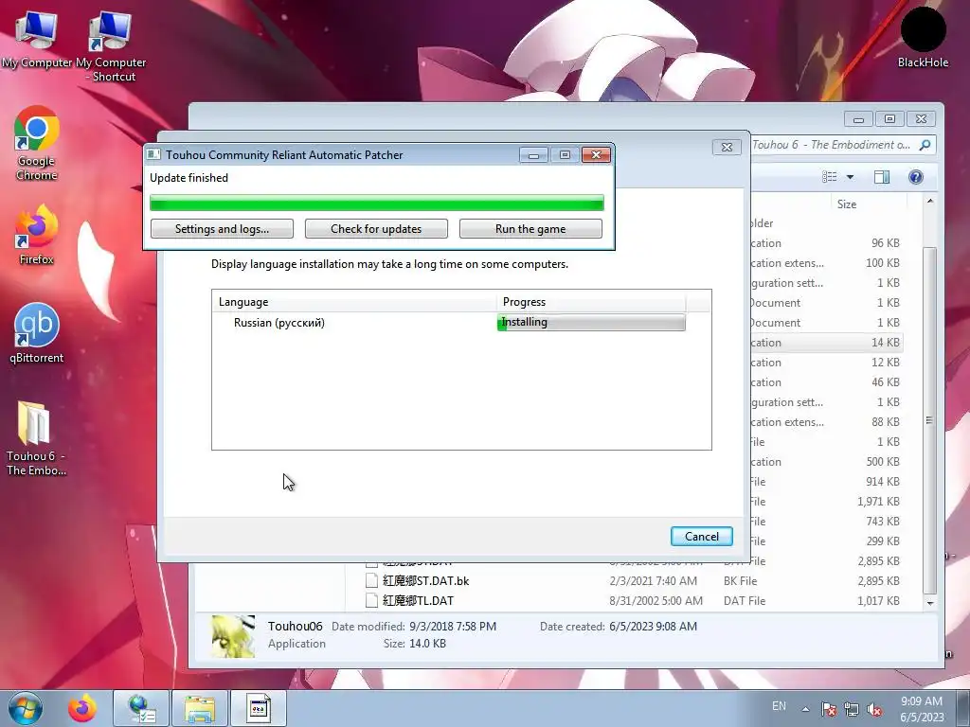Launch Firefox from desktop shortcut
The width and height of the screenshot is (970, 727).
pos(37,235)
